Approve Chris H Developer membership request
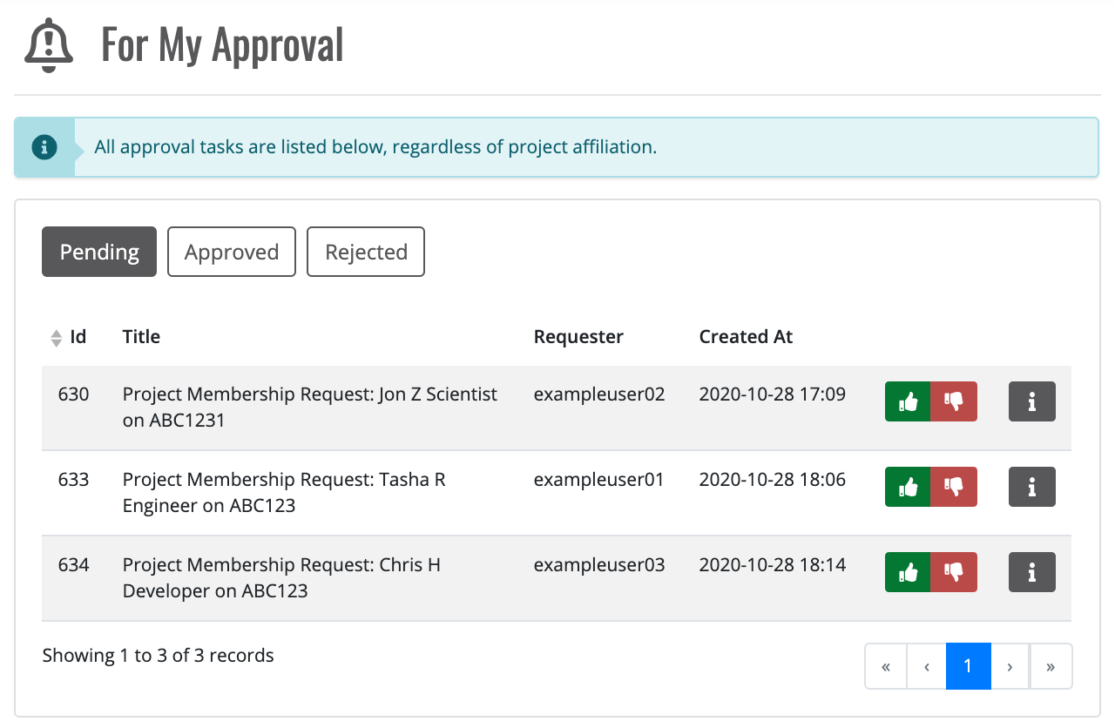This screenshot has width=1115, height=728. pos(908,572)
